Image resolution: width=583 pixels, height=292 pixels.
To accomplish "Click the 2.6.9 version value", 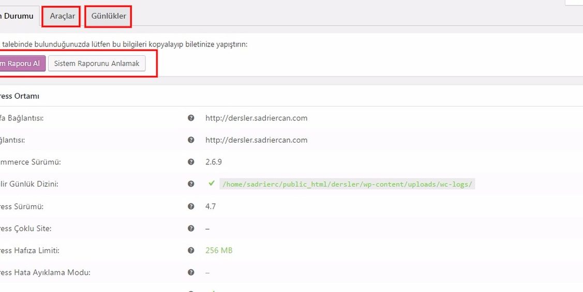I will pos(214,162).
